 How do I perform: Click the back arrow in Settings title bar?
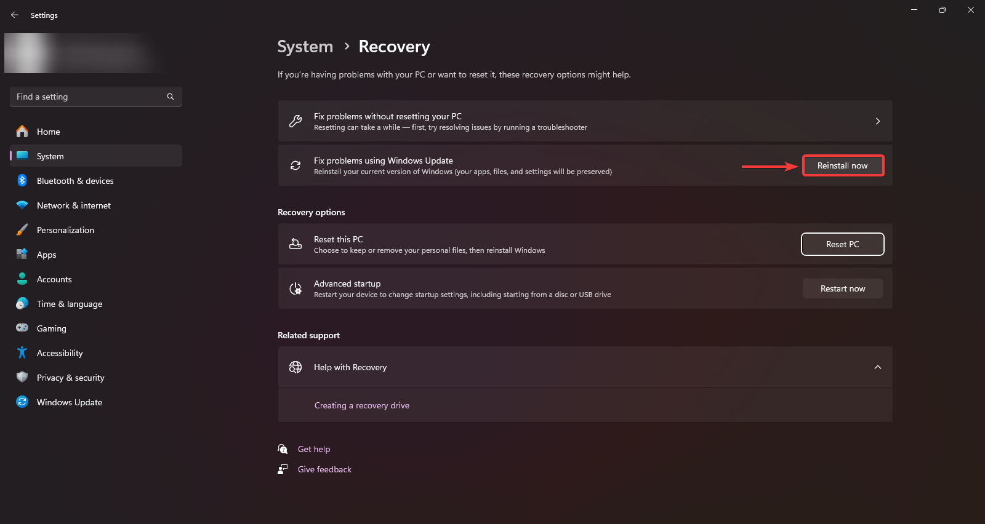pos(15,15)
